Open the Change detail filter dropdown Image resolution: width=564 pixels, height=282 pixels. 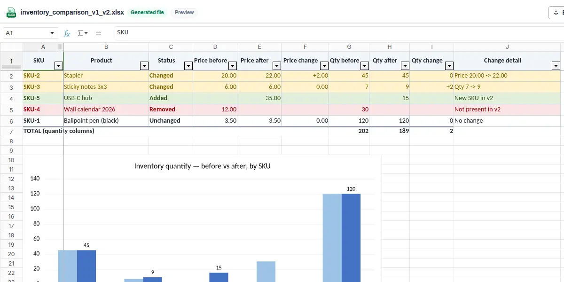tap(556, 66)
